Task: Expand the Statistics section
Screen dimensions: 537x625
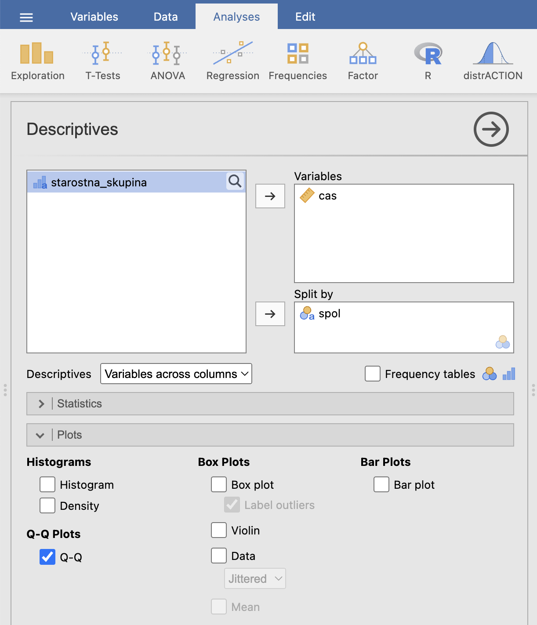Action: (x=270, y=403)
